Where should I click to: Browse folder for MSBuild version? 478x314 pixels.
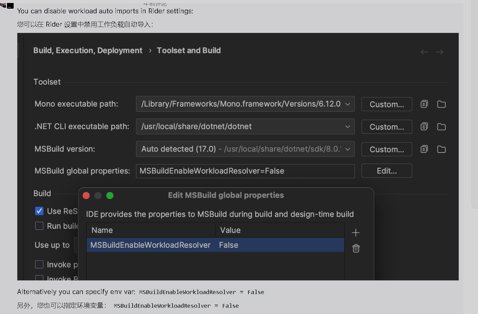pos(441,149)
